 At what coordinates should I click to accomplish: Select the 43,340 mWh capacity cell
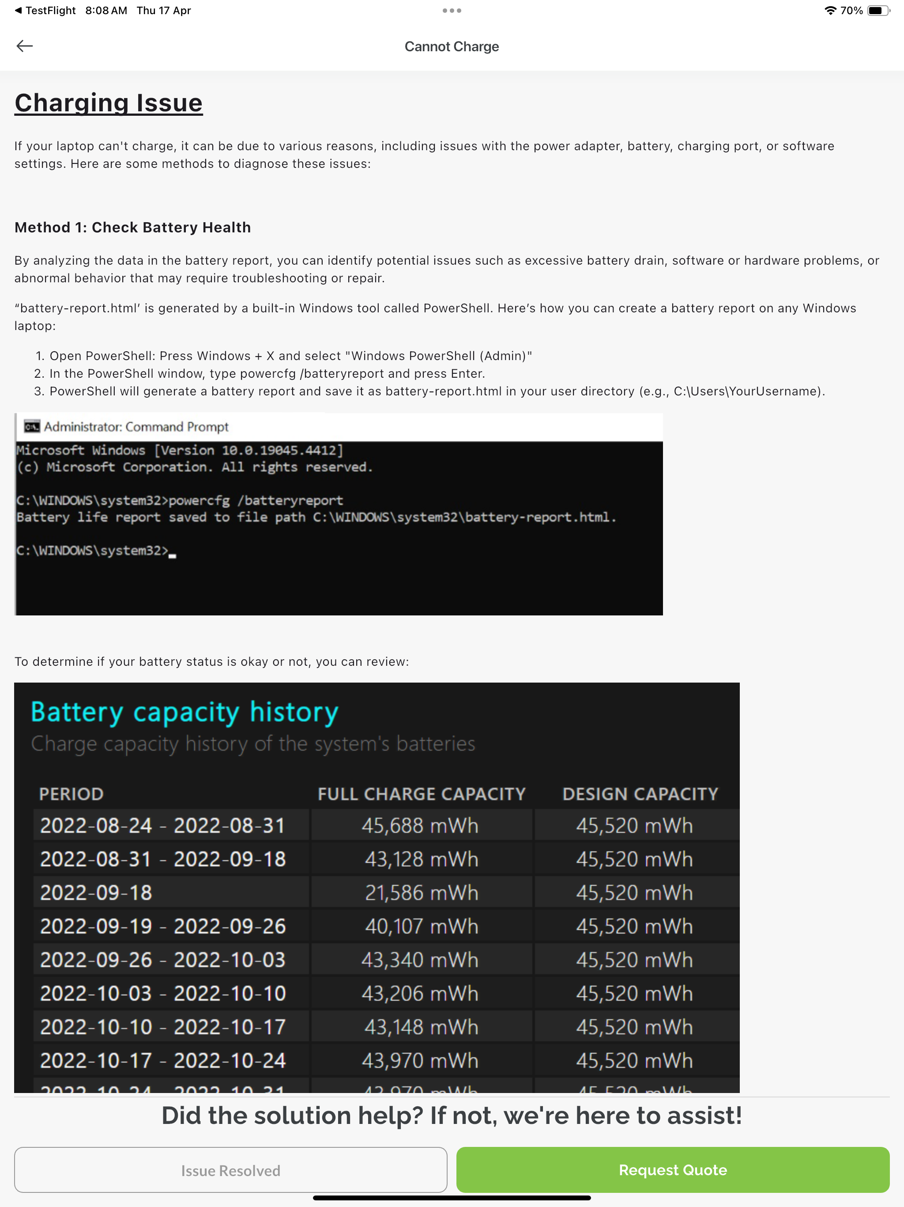[x=422, y=960]
